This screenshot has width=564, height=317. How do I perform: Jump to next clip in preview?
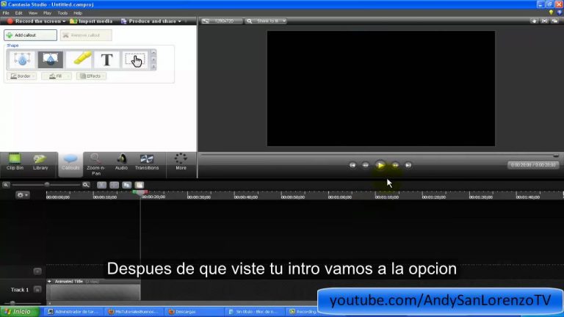408,165
